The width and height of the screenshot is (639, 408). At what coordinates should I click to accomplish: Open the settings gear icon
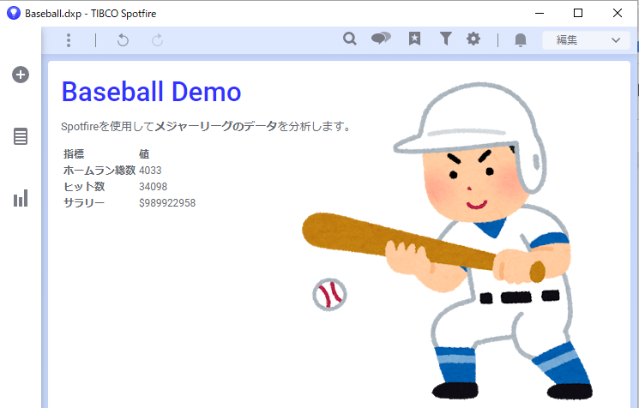pyautogui.click(x=473, y=39)
